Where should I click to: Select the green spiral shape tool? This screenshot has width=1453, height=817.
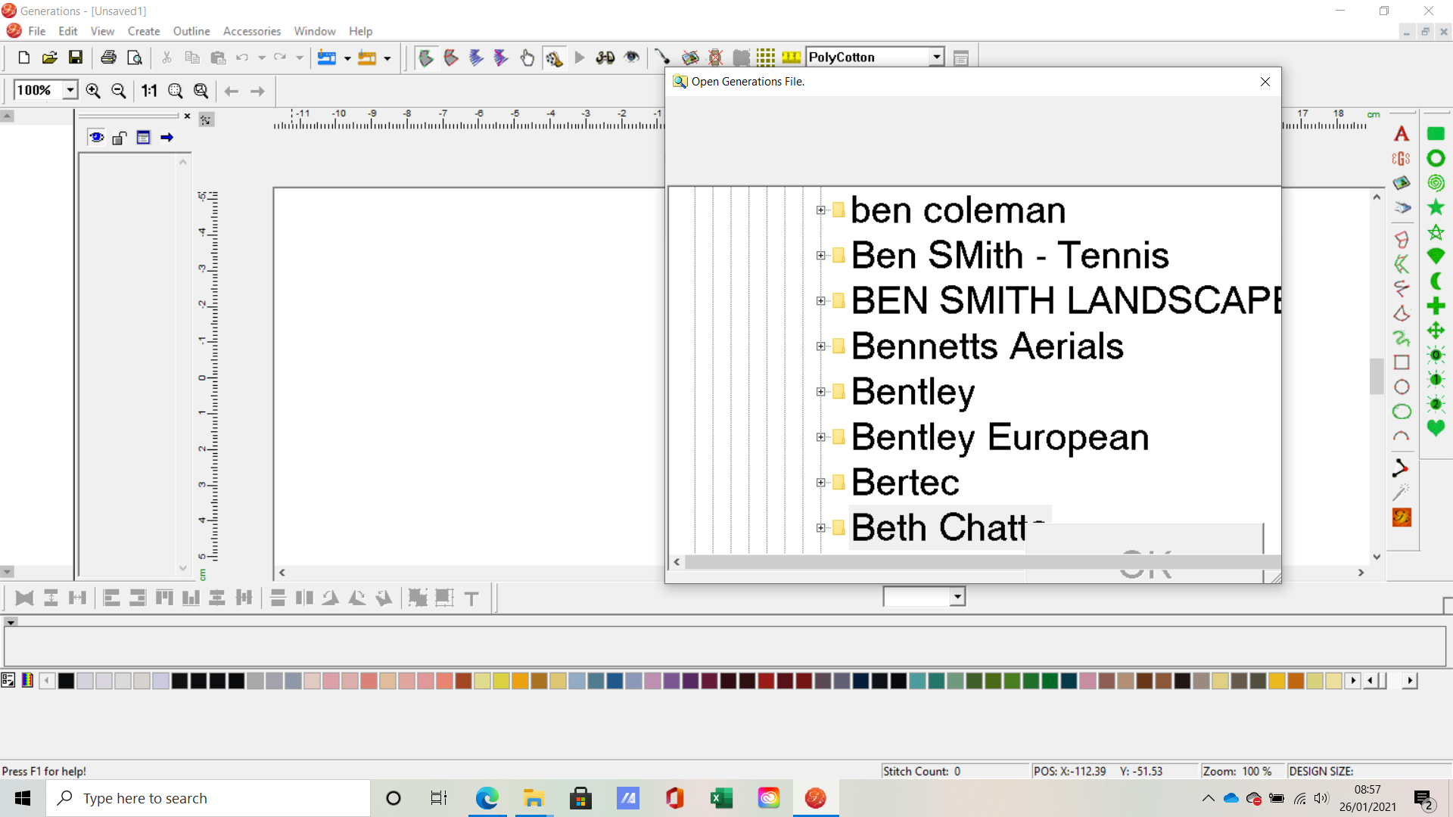coord(1436,182)
